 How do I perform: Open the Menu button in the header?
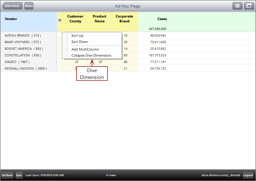point(29,6)
